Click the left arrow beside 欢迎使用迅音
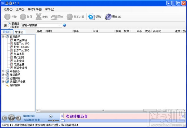This screenshot has width=187, height=128. point(62,116)
